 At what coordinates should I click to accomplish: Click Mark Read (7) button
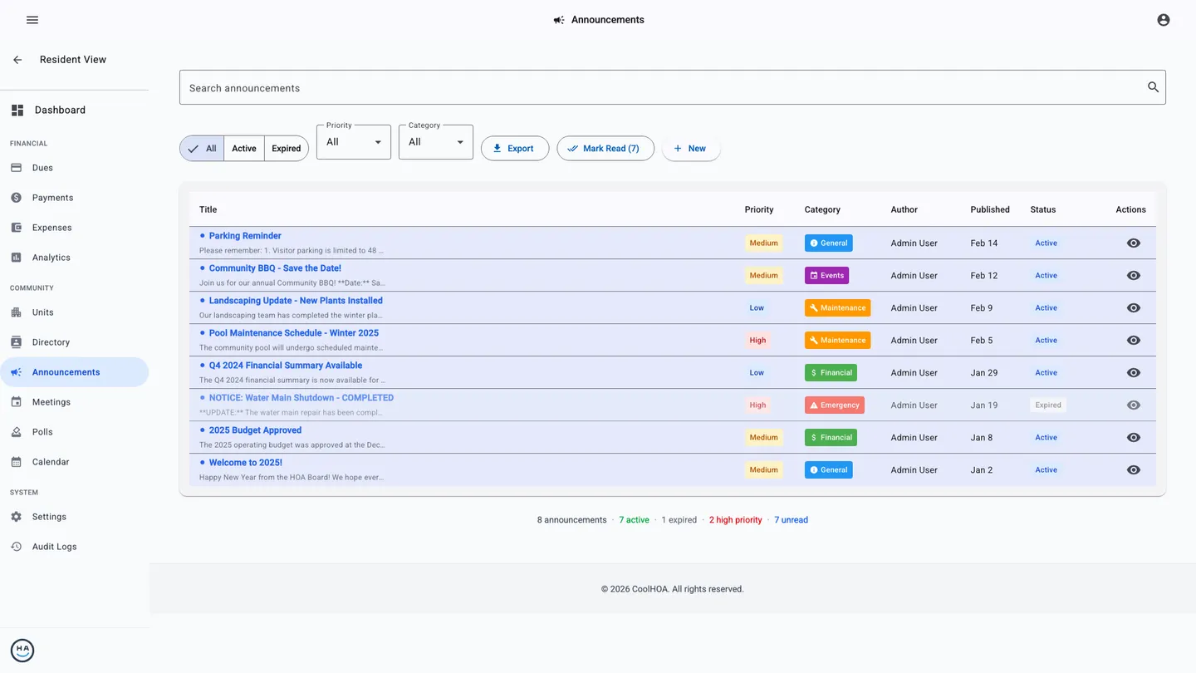point(605,149)
